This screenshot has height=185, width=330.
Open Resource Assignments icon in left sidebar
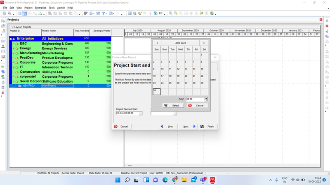tap(3, 77)
